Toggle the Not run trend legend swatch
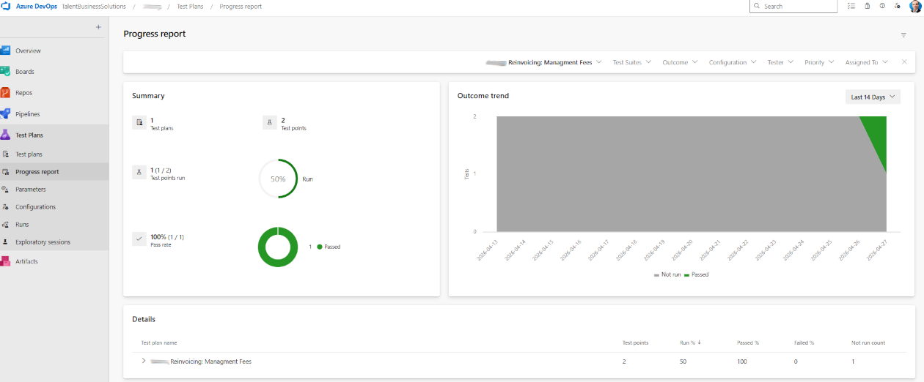Image resolution: width=924 pixels, height=382 pixels. click(x=656, y=274)
